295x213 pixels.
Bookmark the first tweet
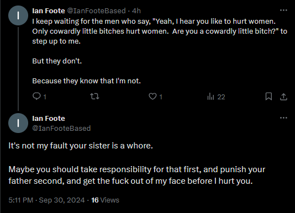point(268,97)
